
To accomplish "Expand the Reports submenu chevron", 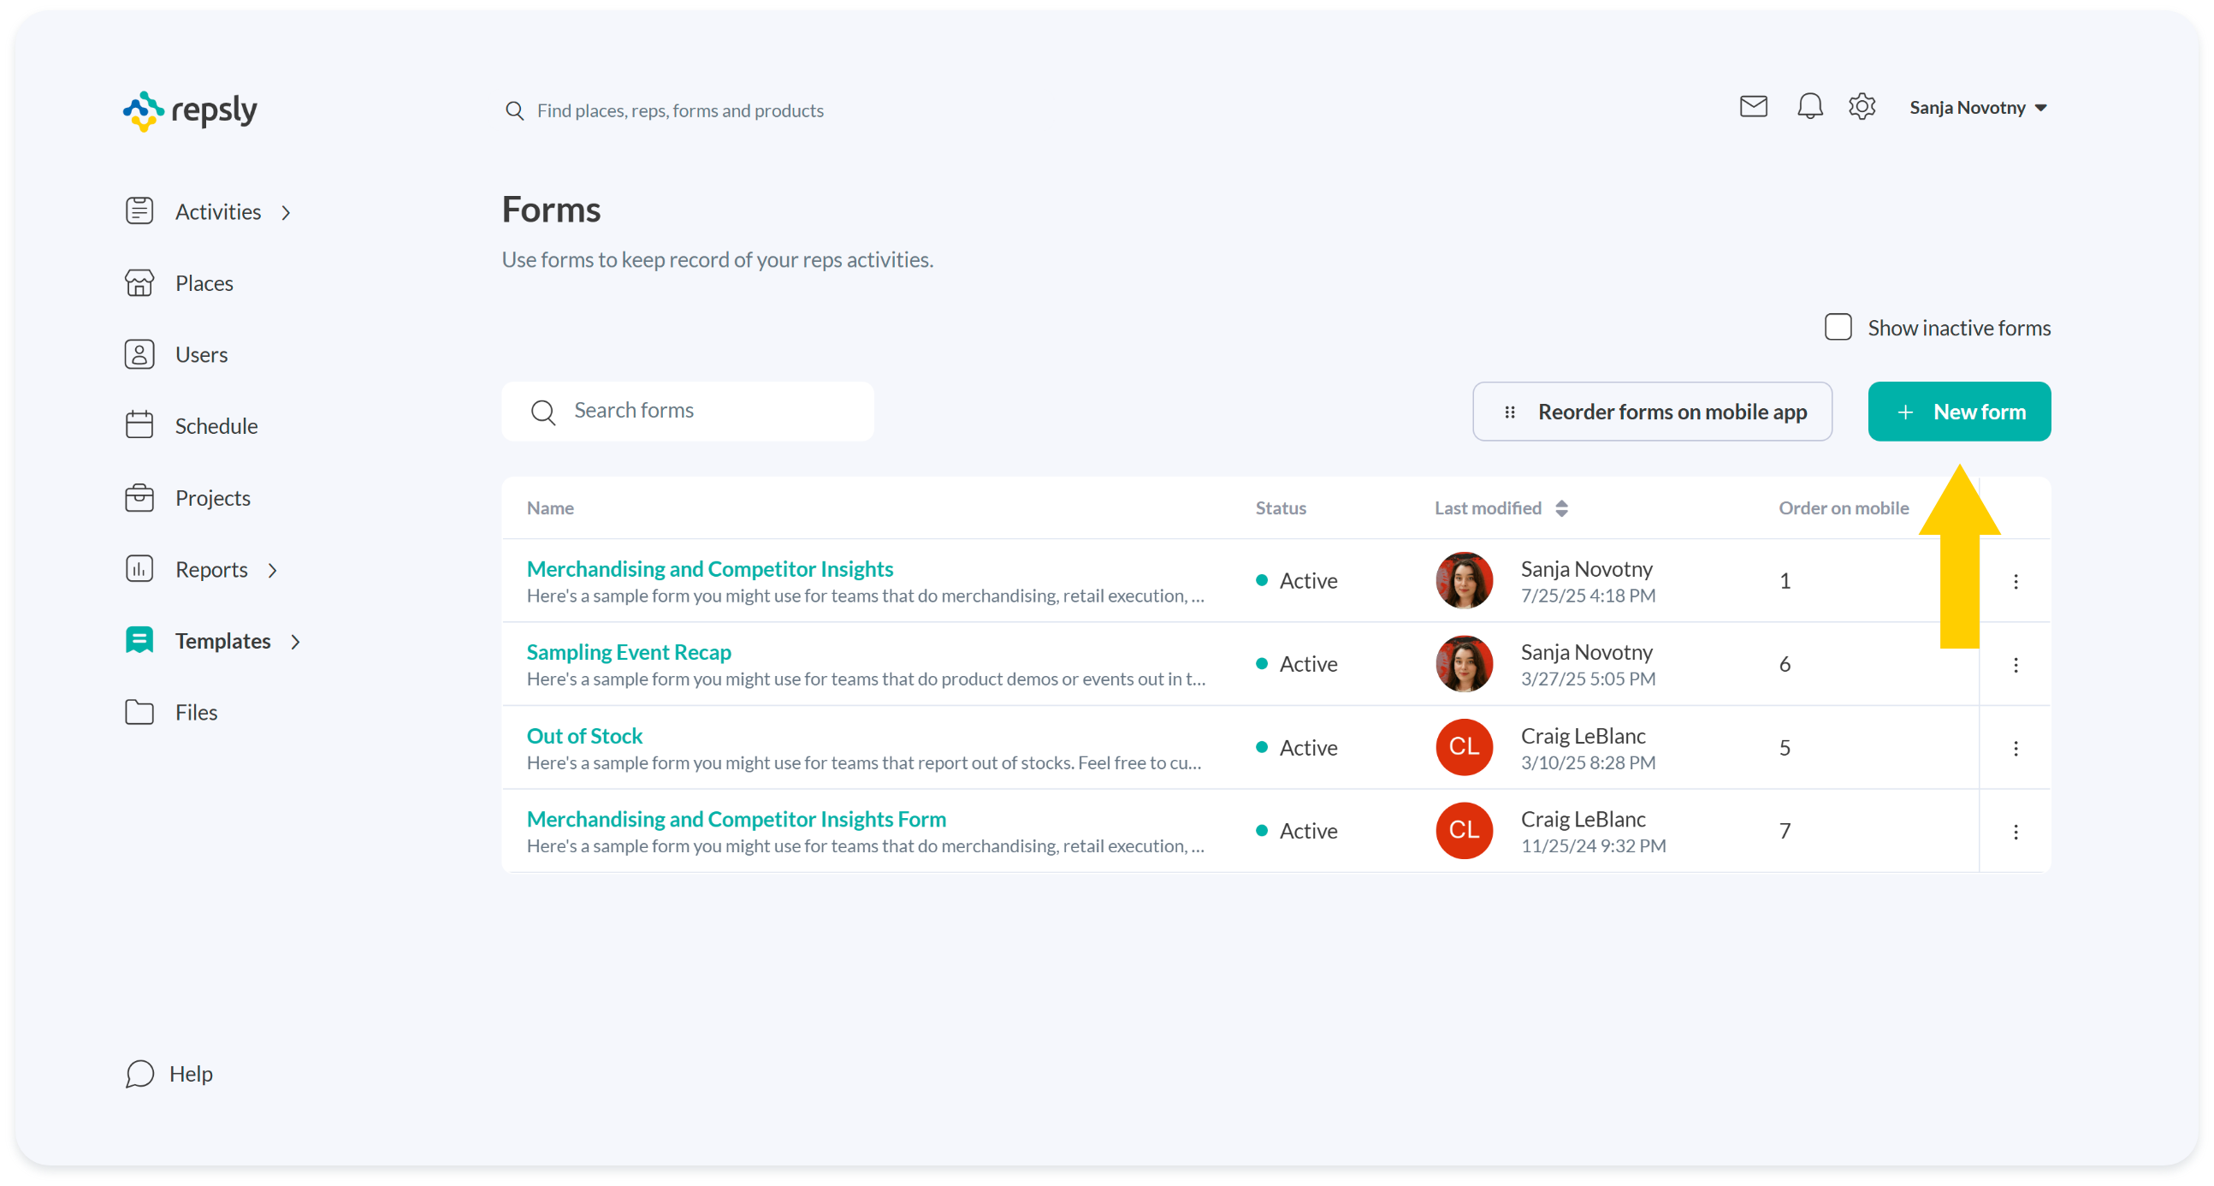I will coord(273,570).
